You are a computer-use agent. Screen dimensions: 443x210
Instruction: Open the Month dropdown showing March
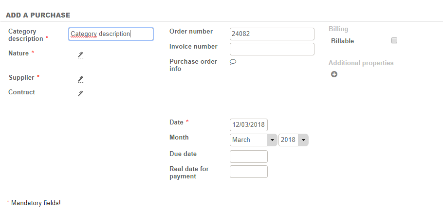(253, 140)
